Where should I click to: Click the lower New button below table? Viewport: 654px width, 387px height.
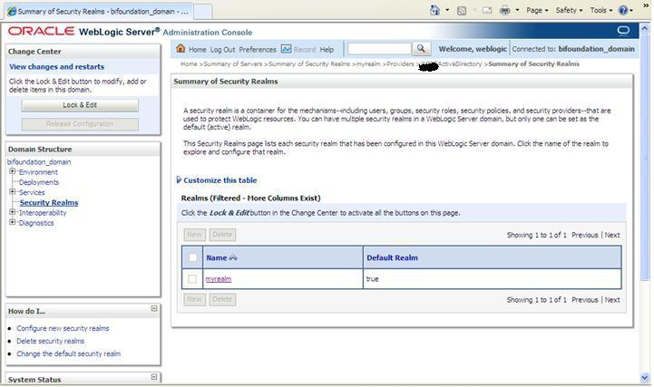click(x=194, y=299)
